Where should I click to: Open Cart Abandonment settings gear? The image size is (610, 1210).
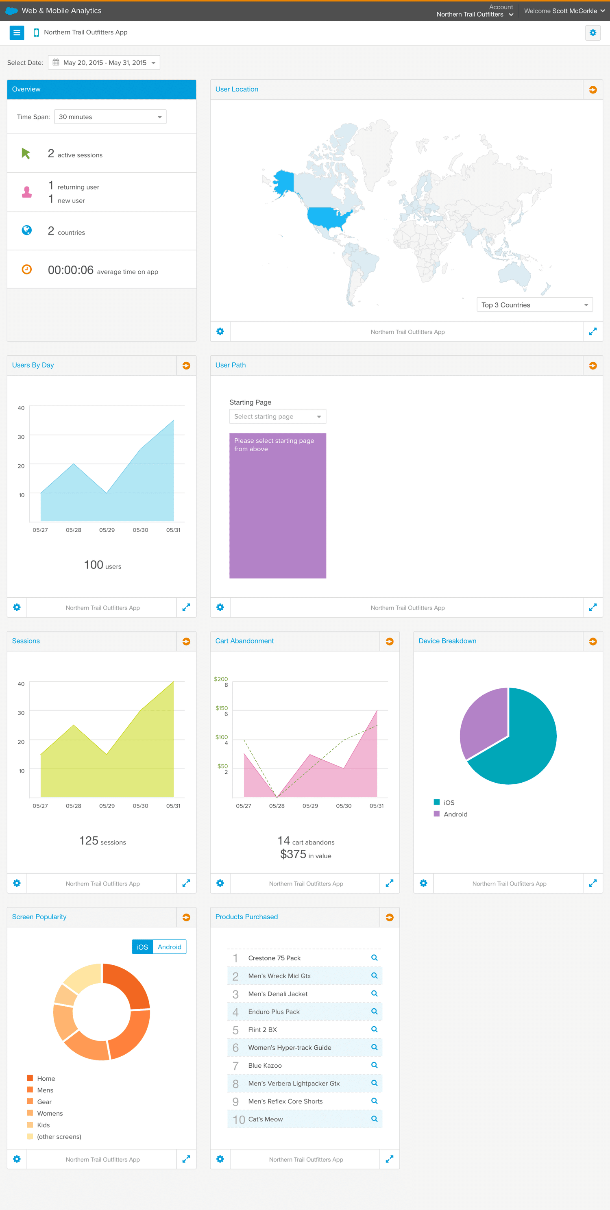pyautogui.click(x=220, y=883)
